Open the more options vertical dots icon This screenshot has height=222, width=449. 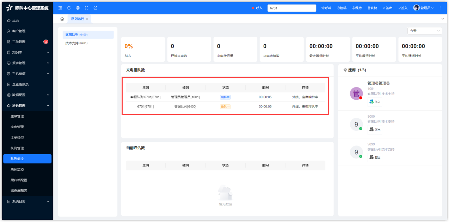point(440,8)
